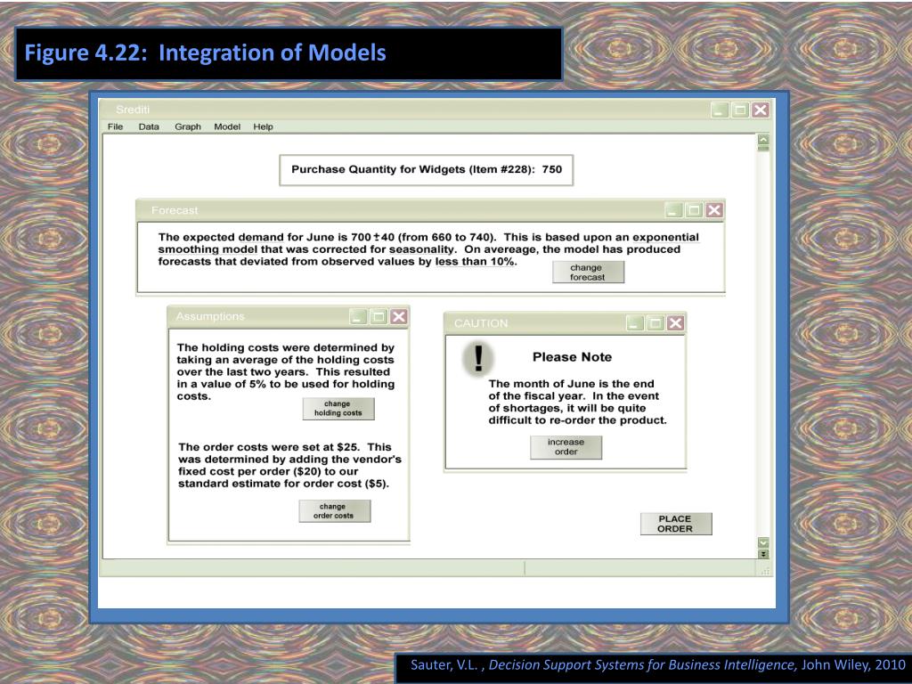
Task: Open the Data menu
Action: (149, 126)
